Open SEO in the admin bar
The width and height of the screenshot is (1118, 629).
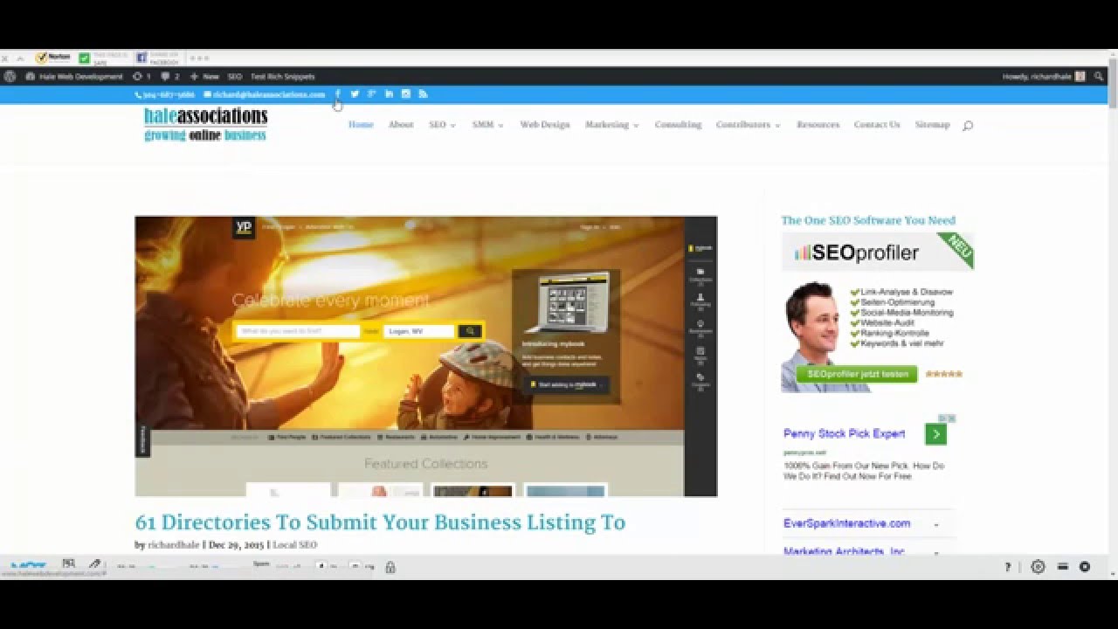235,77
